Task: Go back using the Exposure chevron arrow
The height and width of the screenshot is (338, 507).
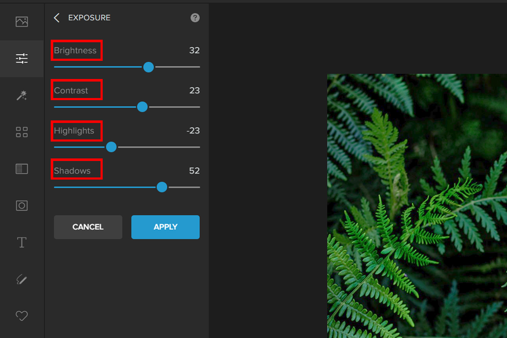Action: 57,18
